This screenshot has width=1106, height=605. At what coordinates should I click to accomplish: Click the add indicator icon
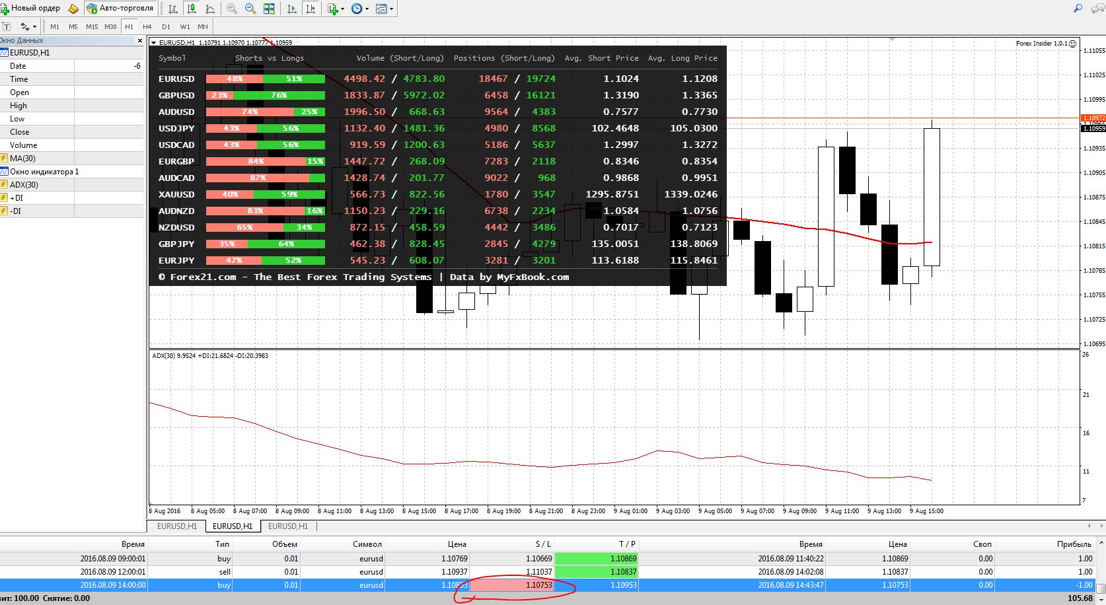pos(332,9)
